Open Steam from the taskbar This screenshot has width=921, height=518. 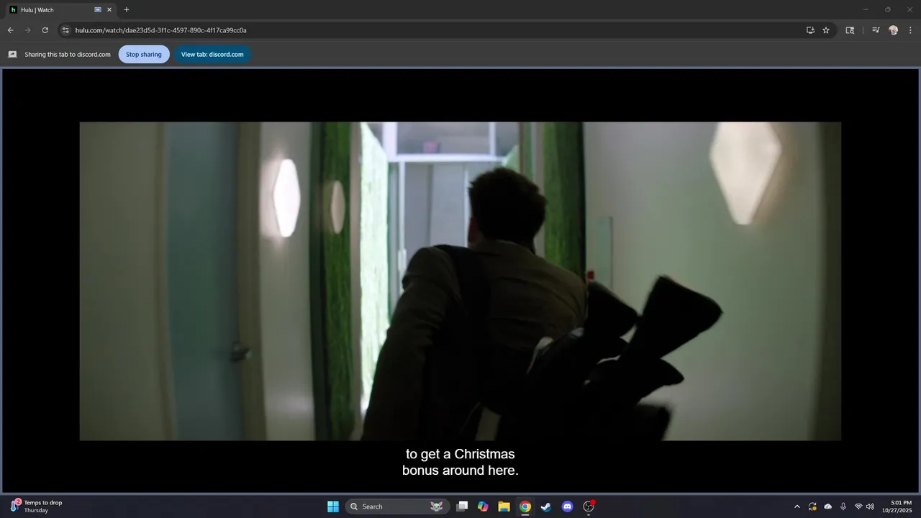coord(546,506)
